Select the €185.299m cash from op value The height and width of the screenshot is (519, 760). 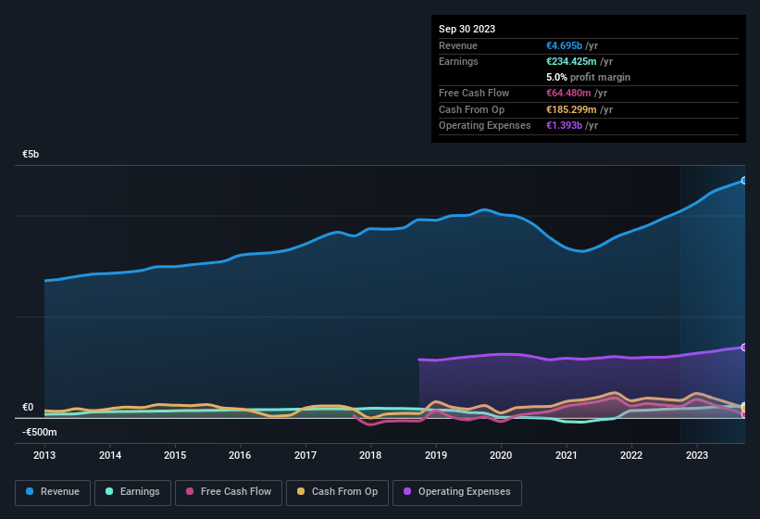click(574, 109)
